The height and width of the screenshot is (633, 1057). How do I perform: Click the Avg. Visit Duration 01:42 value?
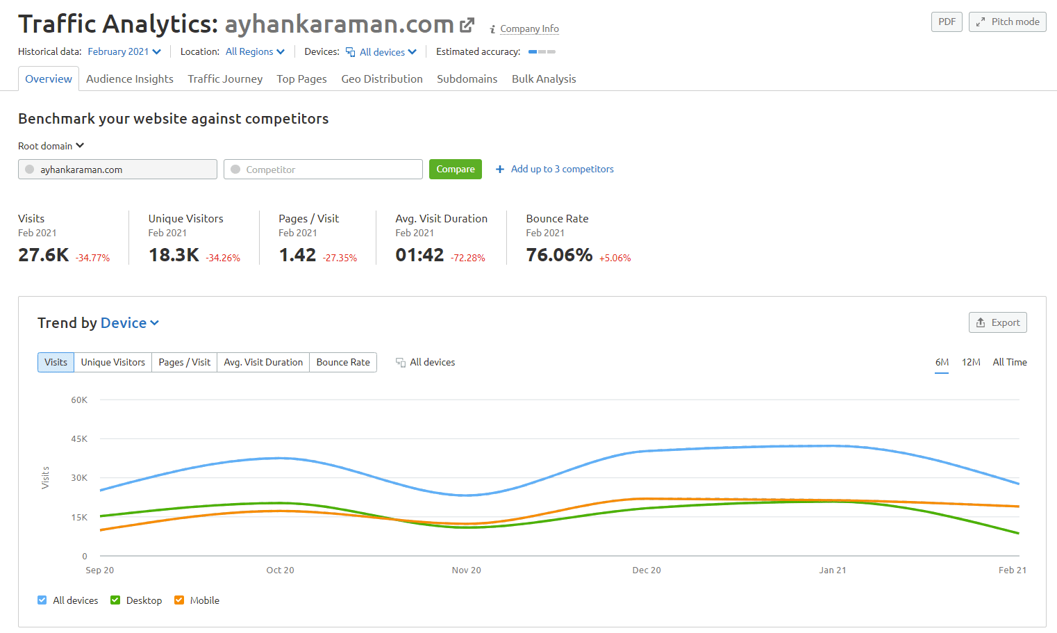419,255
